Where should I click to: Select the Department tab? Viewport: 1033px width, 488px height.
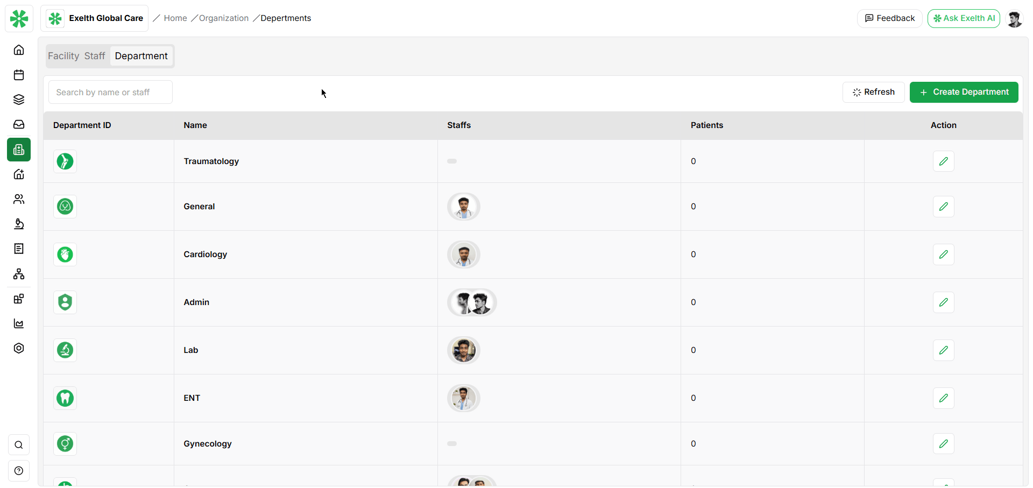[x=141, y=56]
